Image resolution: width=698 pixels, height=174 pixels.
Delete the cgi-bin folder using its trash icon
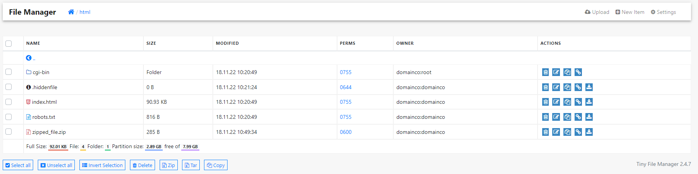(545, 72)
